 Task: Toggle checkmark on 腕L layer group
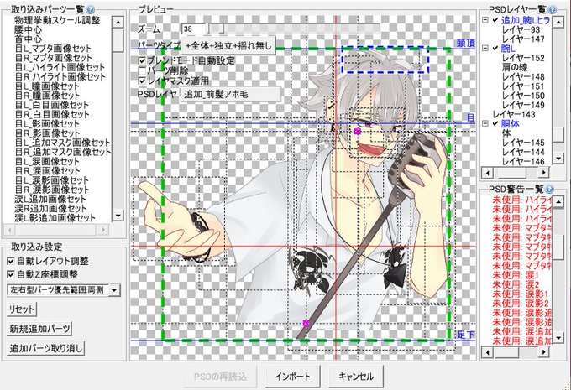pyautogui.click(x=495, y=48)
